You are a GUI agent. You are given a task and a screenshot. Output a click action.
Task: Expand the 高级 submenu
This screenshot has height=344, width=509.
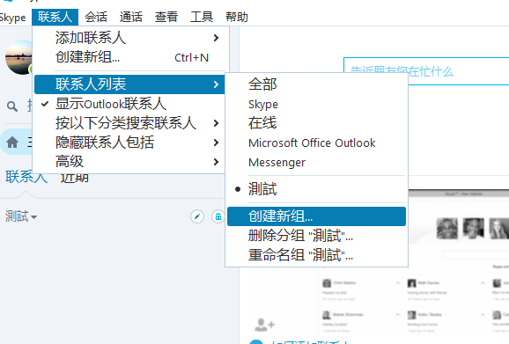(129, 162)
